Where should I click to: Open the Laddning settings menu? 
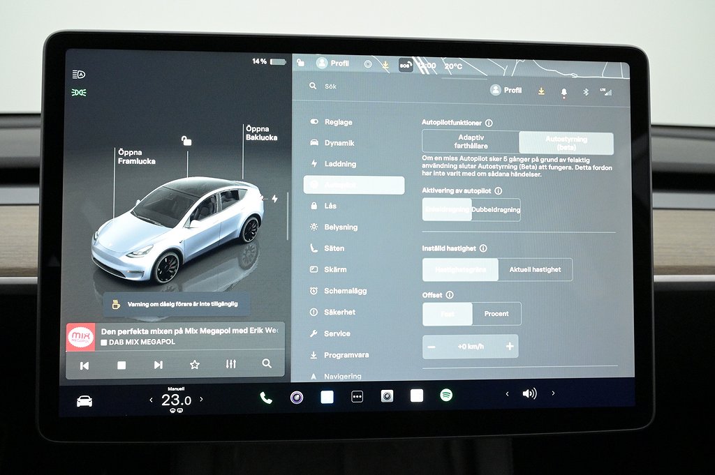pyautogui.click(x=340, y=164)
